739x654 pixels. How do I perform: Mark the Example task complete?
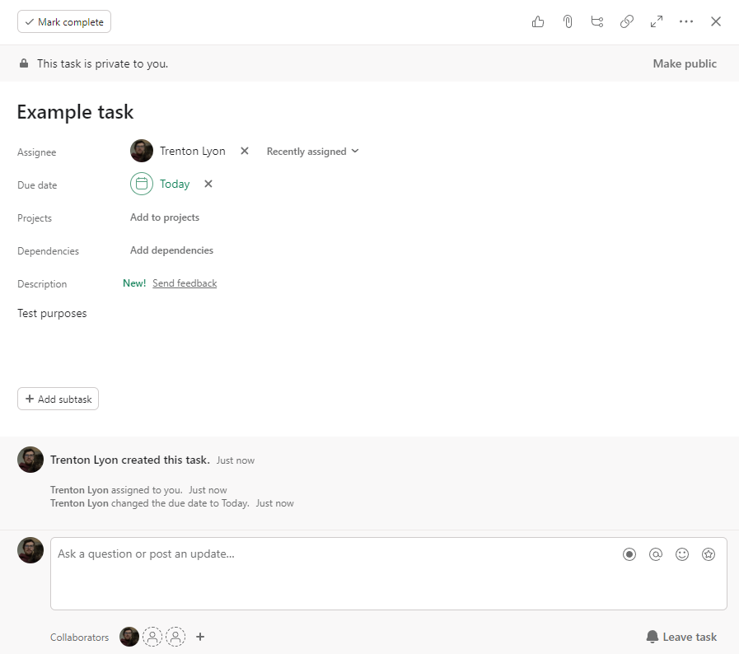(x=64, y=21)
